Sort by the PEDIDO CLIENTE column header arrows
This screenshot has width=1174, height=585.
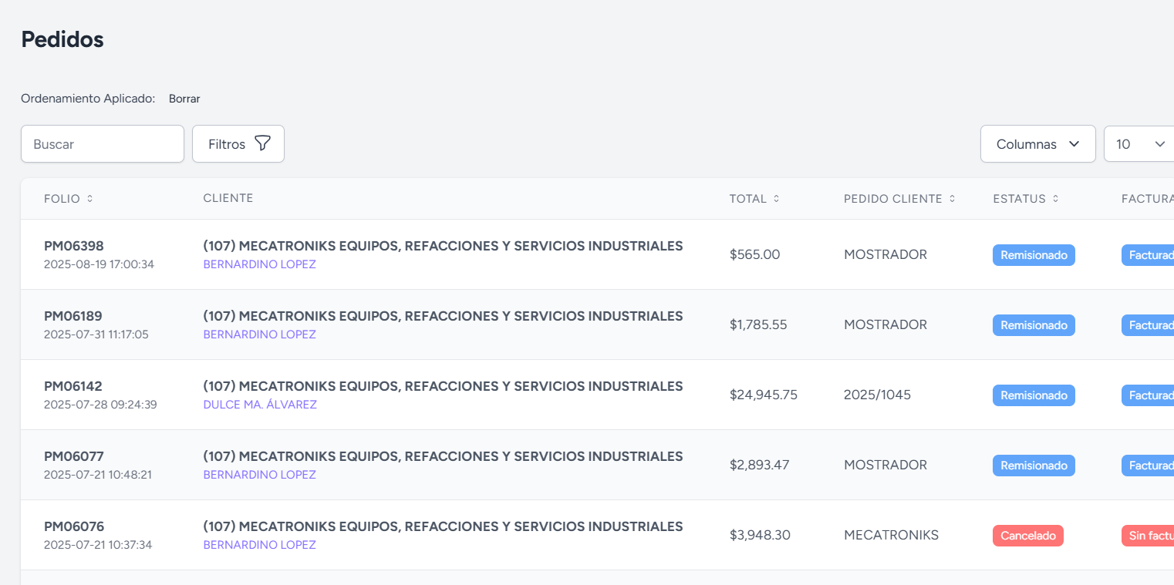[x=952, y=199]
